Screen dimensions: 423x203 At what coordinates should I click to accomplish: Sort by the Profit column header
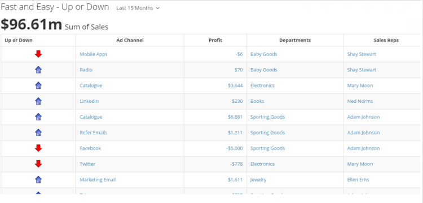[x=215, y=40]
